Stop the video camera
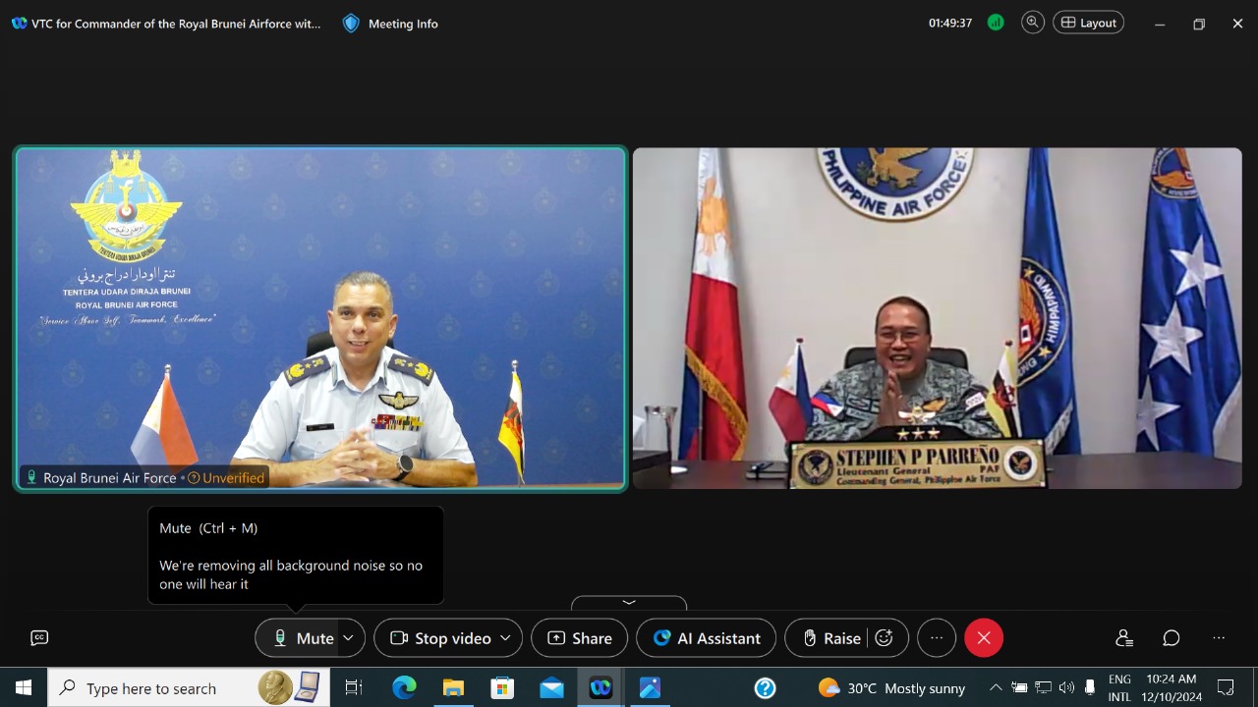This screenshot has height=707, width=1258. [440, 638]
